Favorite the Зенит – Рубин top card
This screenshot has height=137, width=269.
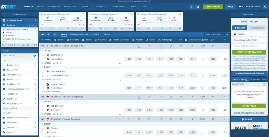tap(180, 14)
